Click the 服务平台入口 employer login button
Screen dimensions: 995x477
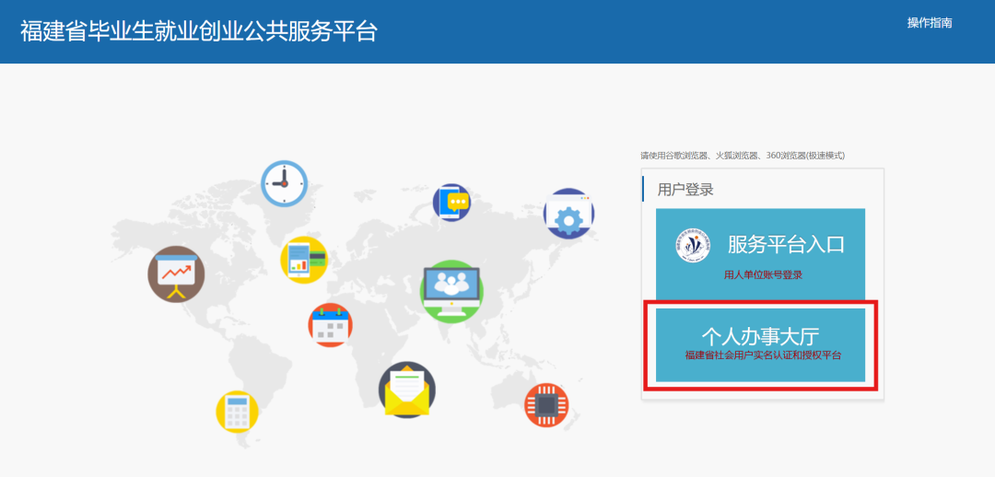click(x=760, y=254)
